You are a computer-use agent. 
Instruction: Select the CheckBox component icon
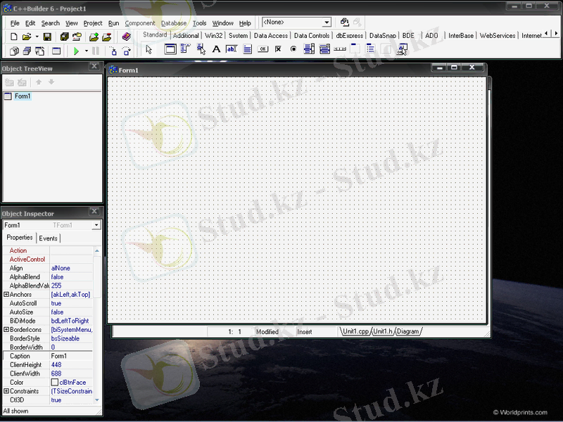(278, 49)
